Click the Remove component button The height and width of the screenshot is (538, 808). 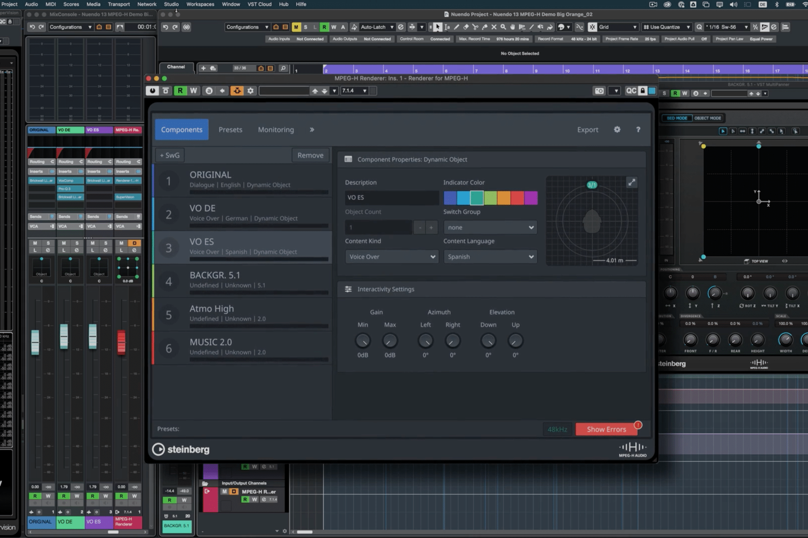(x=310, y=155)
